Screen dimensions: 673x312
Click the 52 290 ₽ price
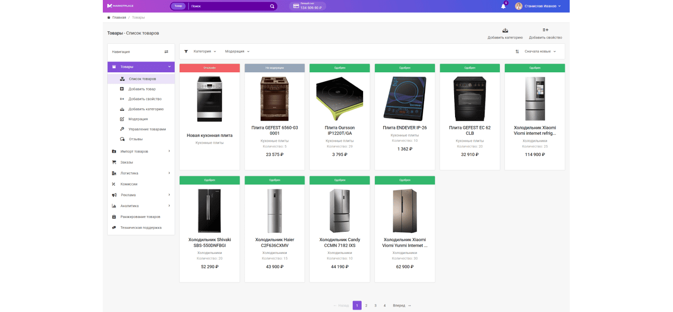pyautogui.click(x=210, y=267)
